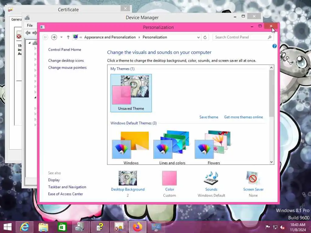Open Change desktop icons link
Viewport: 311px width, 233px height.
[x=66, y=60]
